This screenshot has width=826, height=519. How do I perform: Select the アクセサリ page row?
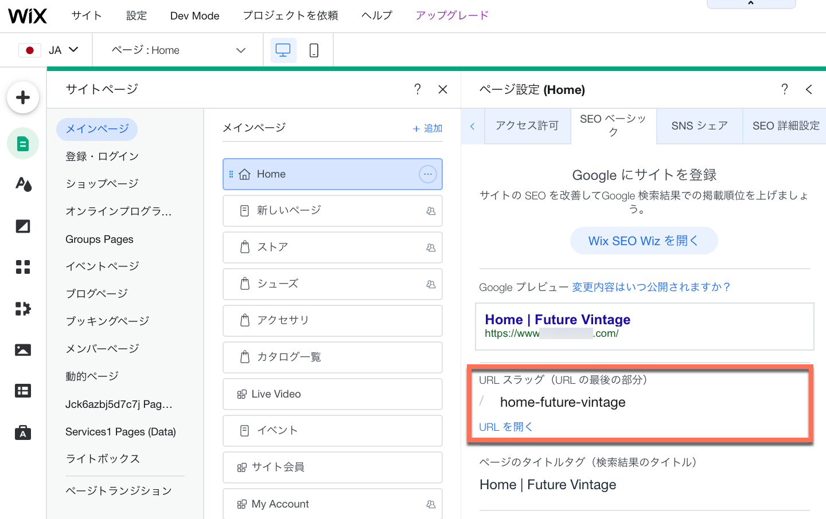tap(333, 321)
